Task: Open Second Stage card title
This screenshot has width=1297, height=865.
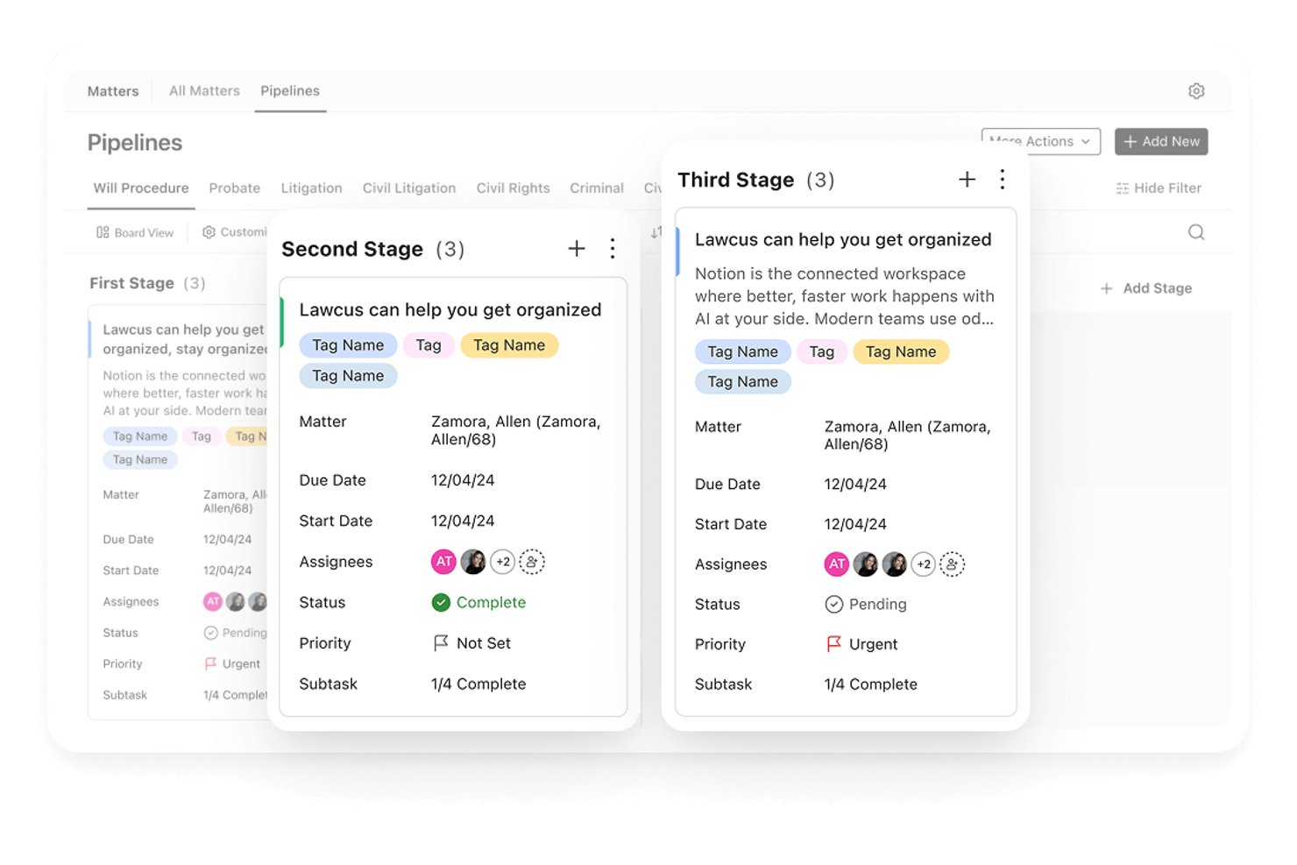Action: 450,310
